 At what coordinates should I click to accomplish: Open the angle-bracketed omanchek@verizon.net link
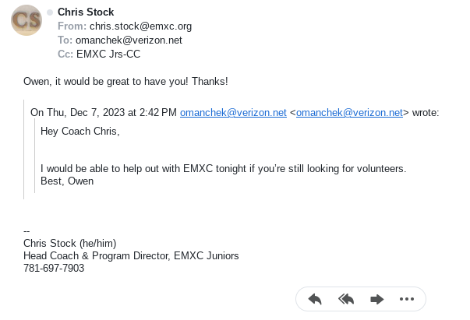[x=349, y=113]
